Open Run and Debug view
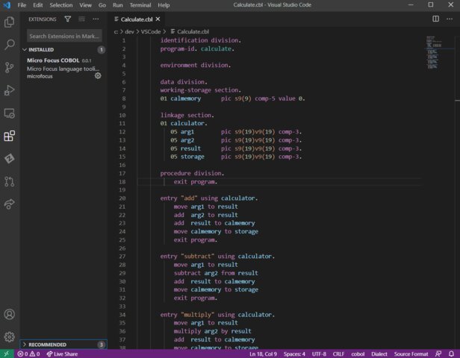Image resolution: width=460 pixels, height=358 pixels. (10, 90)
